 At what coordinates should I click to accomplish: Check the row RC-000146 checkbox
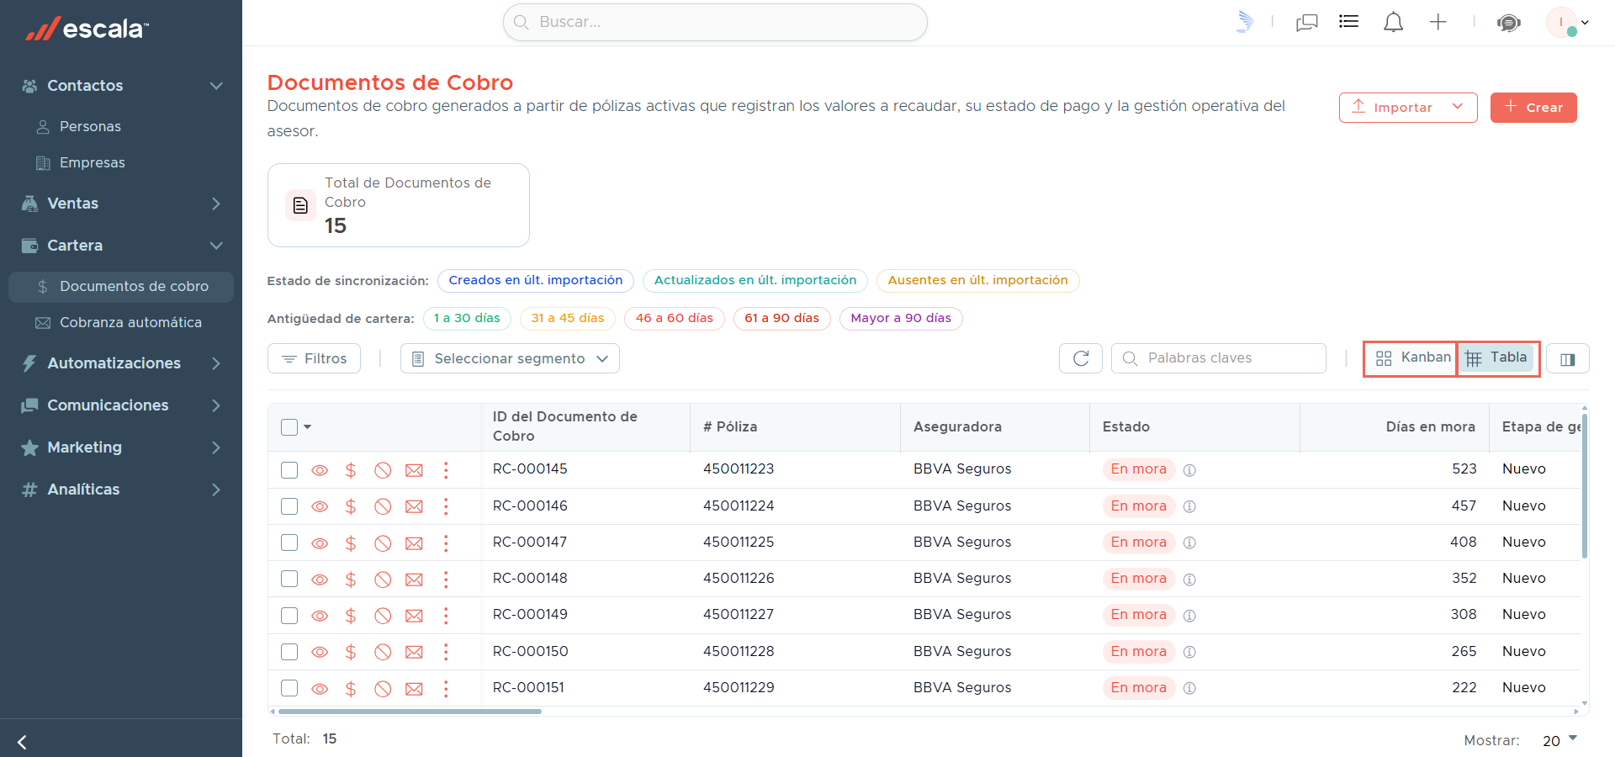click(289, 506)
